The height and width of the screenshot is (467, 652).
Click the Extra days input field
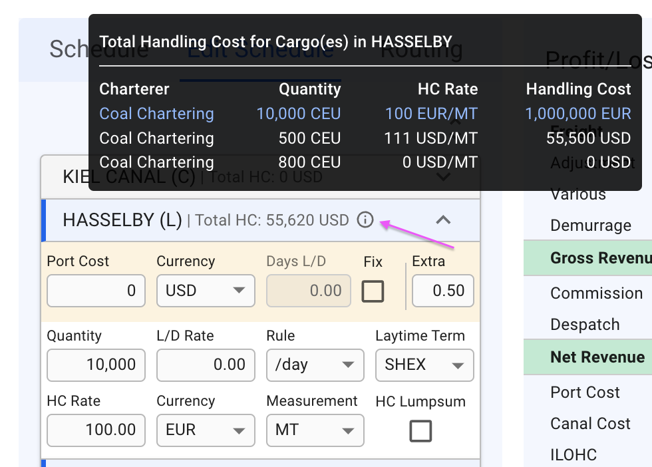pyautogui.click(x=443, y=291)
